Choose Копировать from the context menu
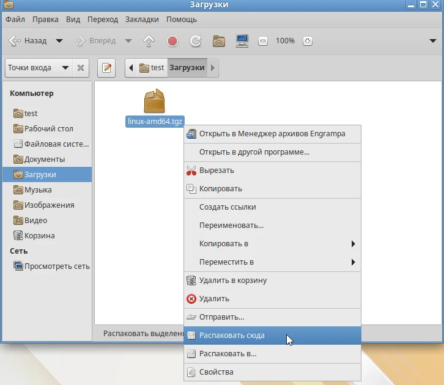444x385 pixels. pyautogui.click(x=272, y=189)
